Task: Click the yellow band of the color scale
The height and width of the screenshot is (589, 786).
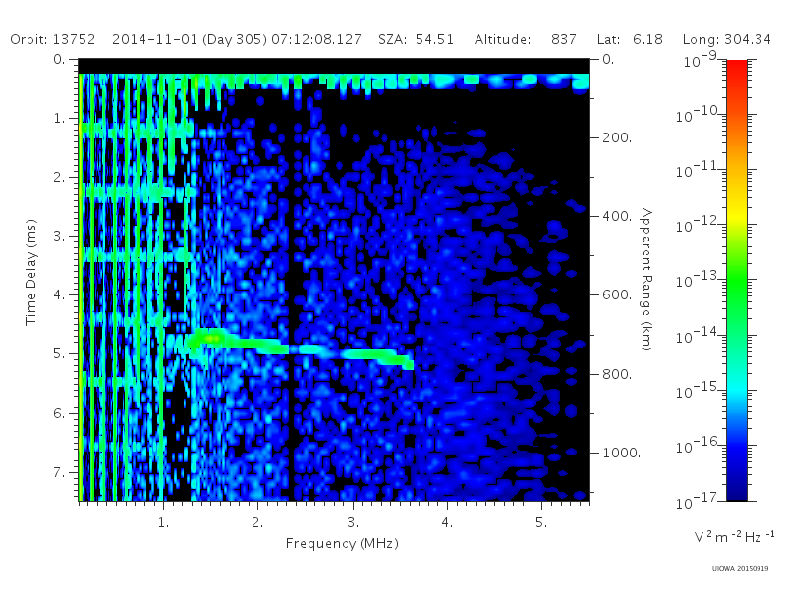Action: 737,215
